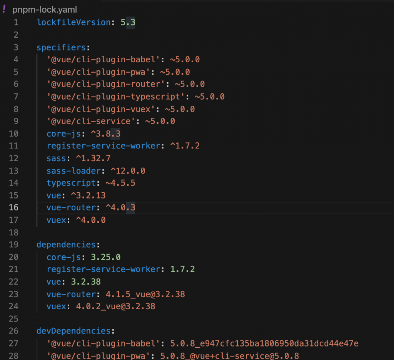Image resolution: width=394 pixels, height=360 pixels.
Task: Click the ^3.8.3 version value
Action: (x=105, y=134)
